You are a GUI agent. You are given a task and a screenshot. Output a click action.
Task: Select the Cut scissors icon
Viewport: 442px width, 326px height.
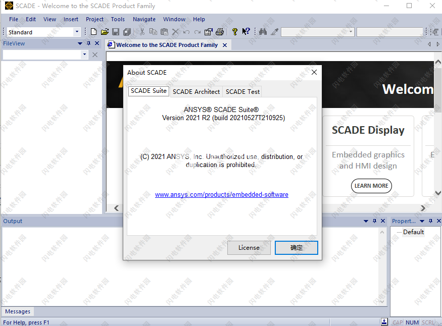(141, 31)
